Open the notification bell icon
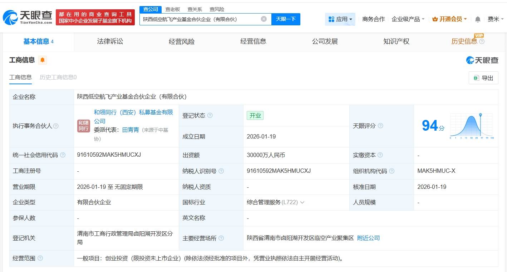The width and height of the screenshot is (507, 272). [x=478, y=19]
